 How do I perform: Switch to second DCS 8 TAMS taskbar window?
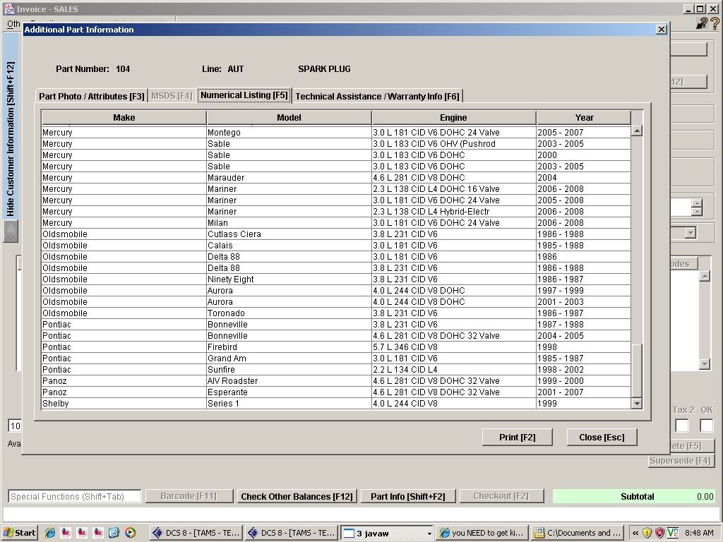[x=292, y=533]
